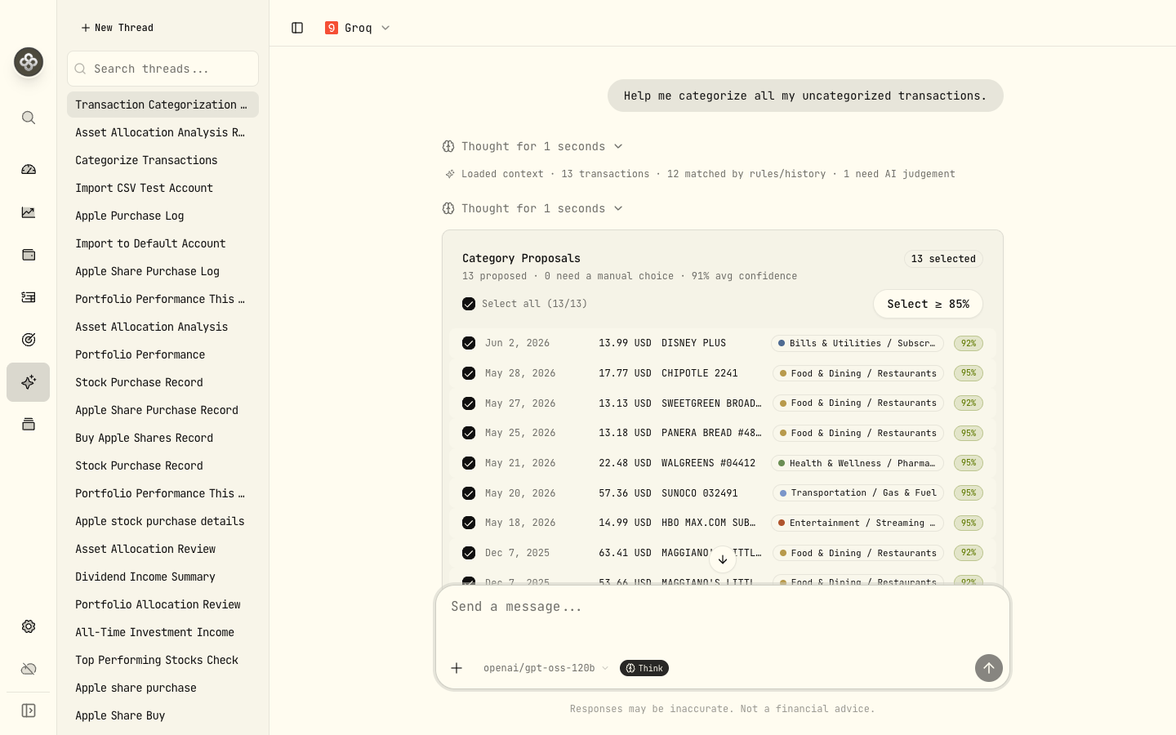Click the scroll-to-bottom arrow button
This screenshot has width=1176, height=735.
[x=723, y=559]
